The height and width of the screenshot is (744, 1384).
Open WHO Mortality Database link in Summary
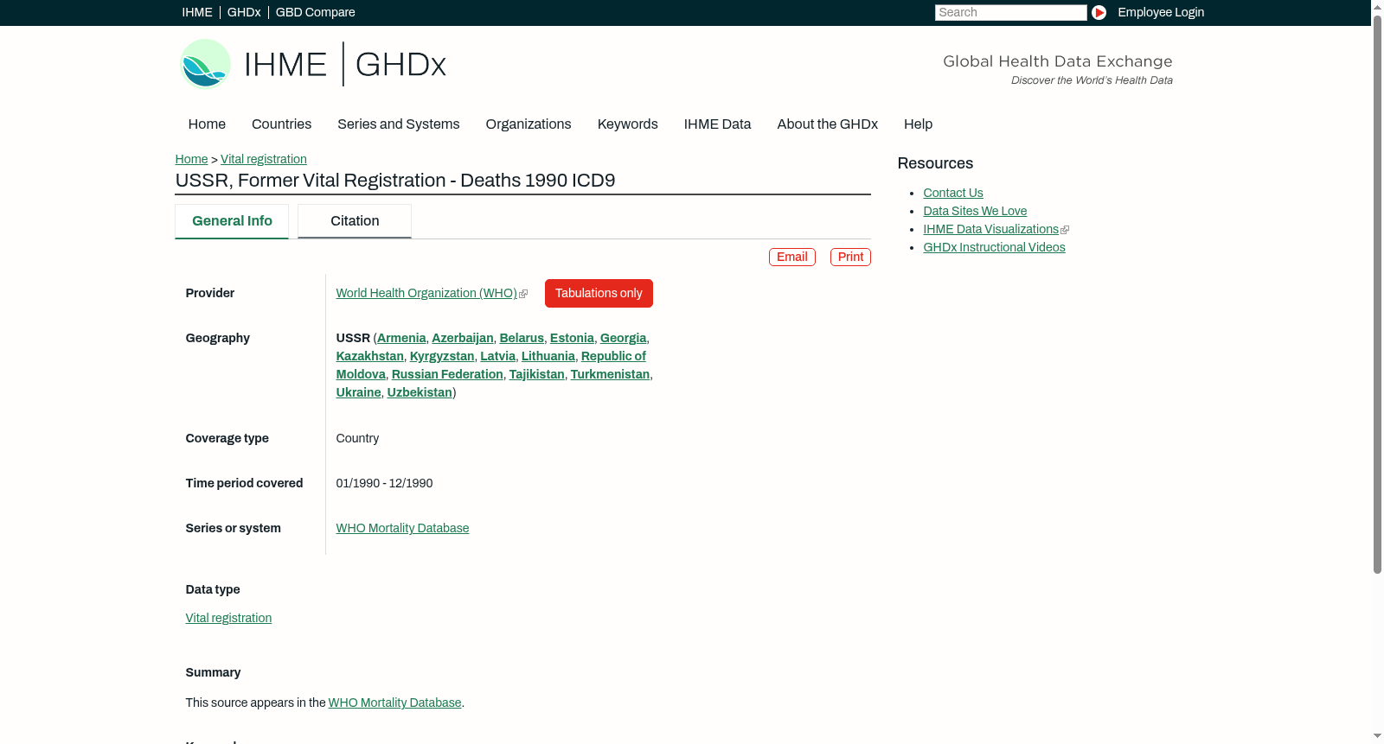click(394, 703)
